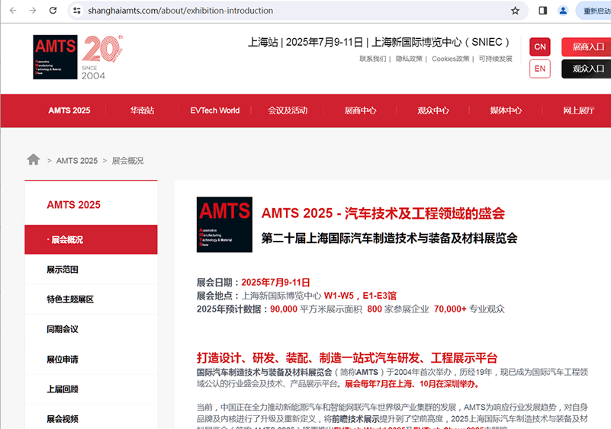Click the 90,000 平方米 figure

(x=316, y=309)
